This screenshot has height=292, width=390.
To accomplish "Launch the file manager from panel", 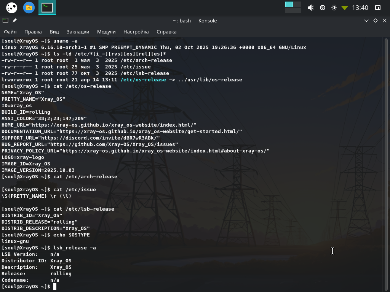I will [x=29, y=8].
